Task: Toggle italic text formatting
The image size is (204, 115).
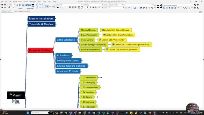Action: [x=90, y=8]
